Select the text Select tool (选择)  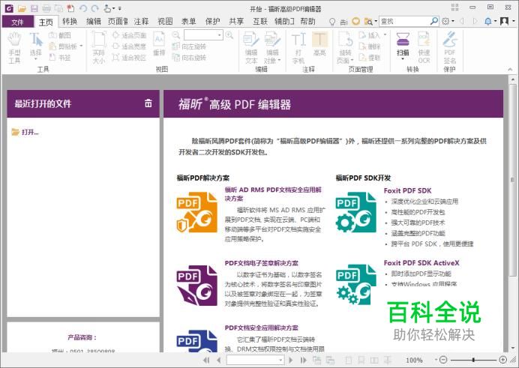(x=36, y=46)
